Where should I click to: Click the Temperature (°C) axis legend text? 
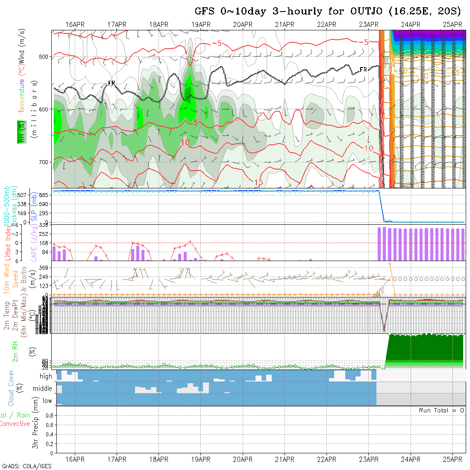click(22, 89)
